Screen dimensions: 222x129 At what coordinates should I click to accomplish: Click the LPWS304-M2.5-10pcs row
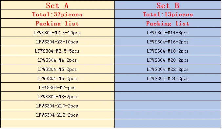tap(57, 32)
